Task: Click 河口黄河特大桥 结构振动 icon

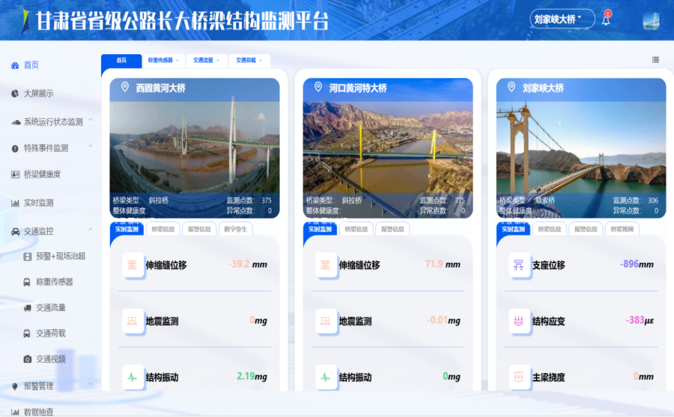Action: tap(325, 377)
